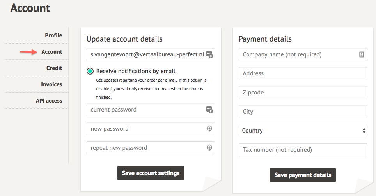The width and height of the screenshot is (376, 196).
Task: Click password manager icon in email field
Action: (x=209, y=54)
